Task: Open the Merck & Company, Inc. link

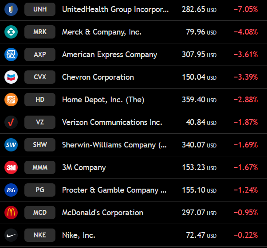Action: tap(102, 32)
